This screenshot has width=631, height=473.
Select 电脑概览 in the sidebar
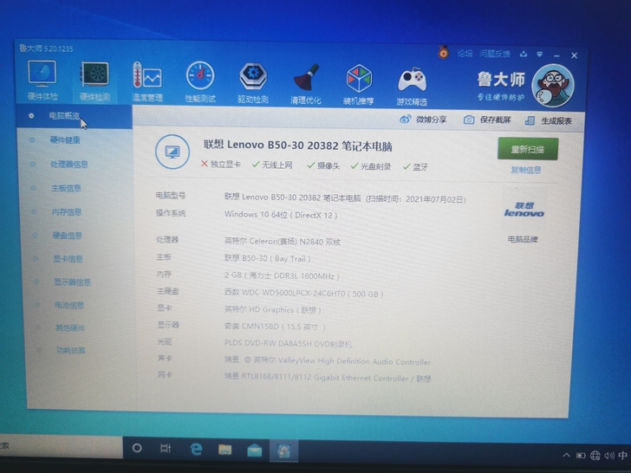(75, 116)
